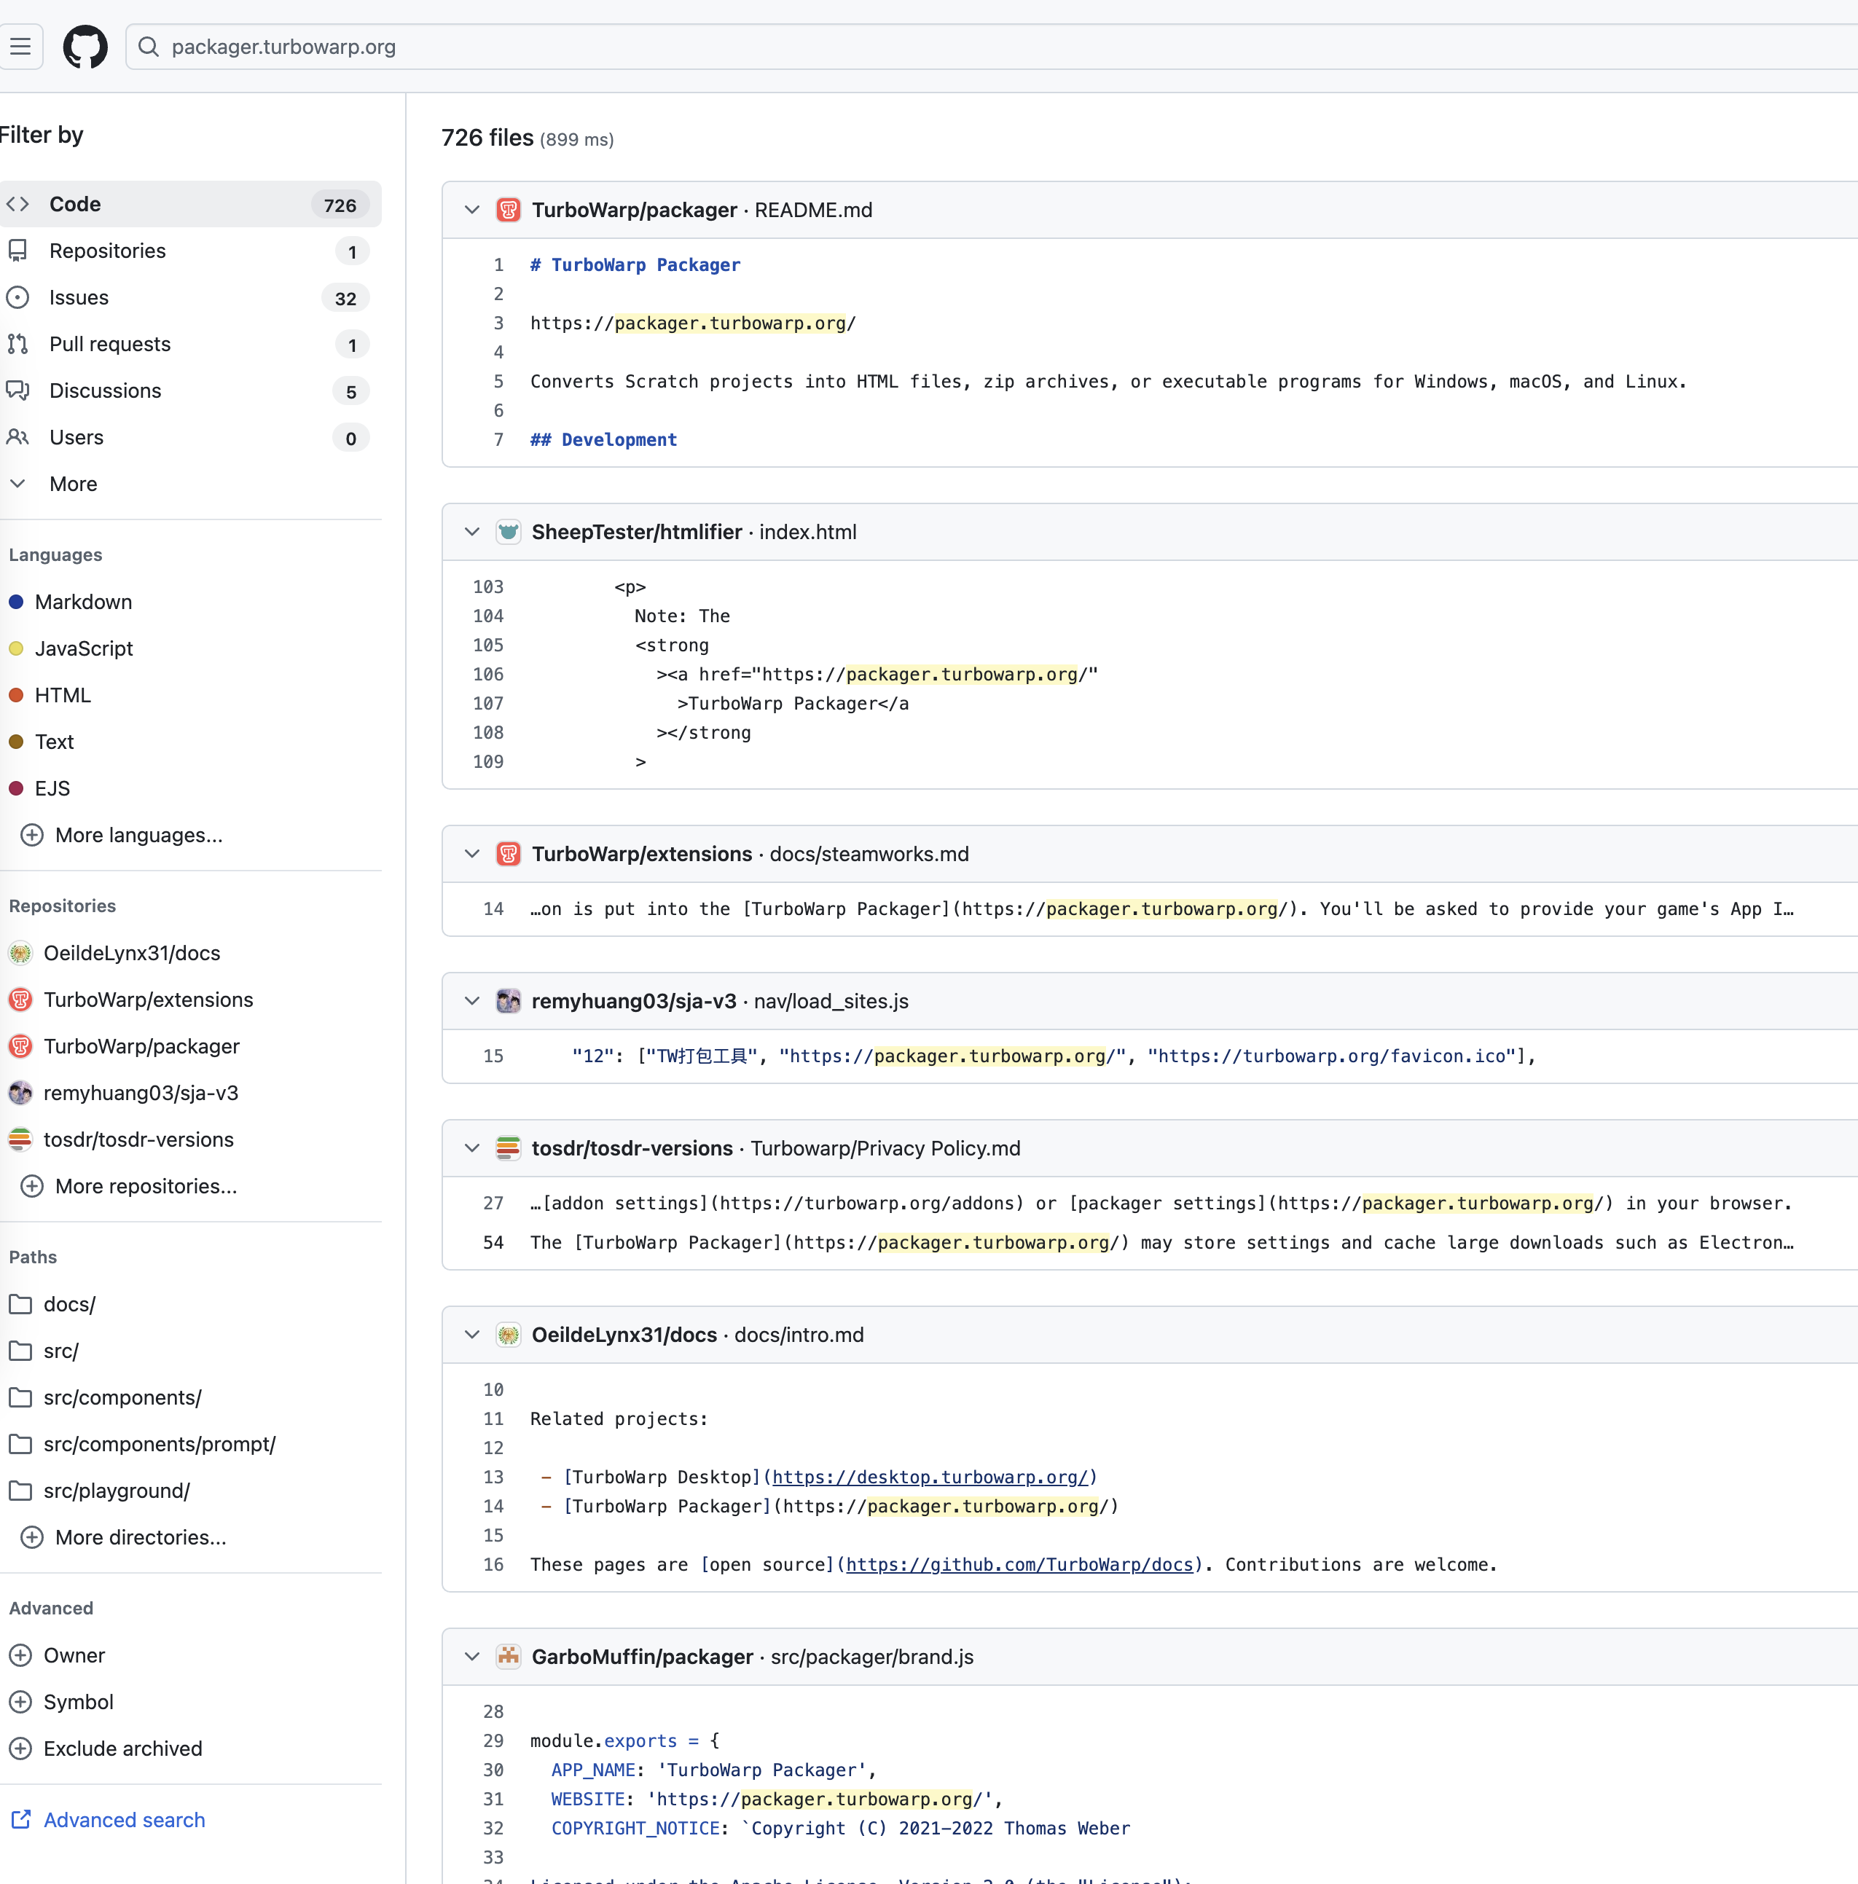The image size is (1858, 1884).
Task: Focus the search box with packager.turbowarp.org
Action: pos(991,47)
